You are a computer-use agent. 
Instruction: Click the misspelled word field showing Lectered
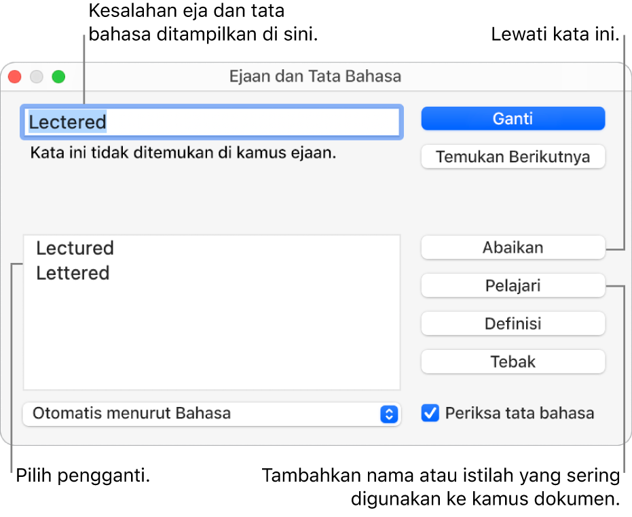(212, 122)
